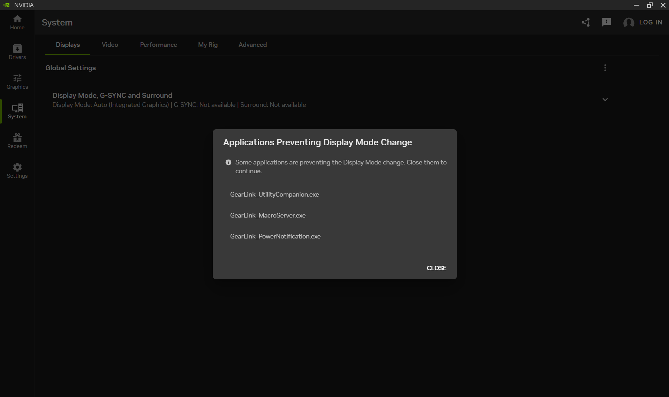Open the Graphics section

17,82
